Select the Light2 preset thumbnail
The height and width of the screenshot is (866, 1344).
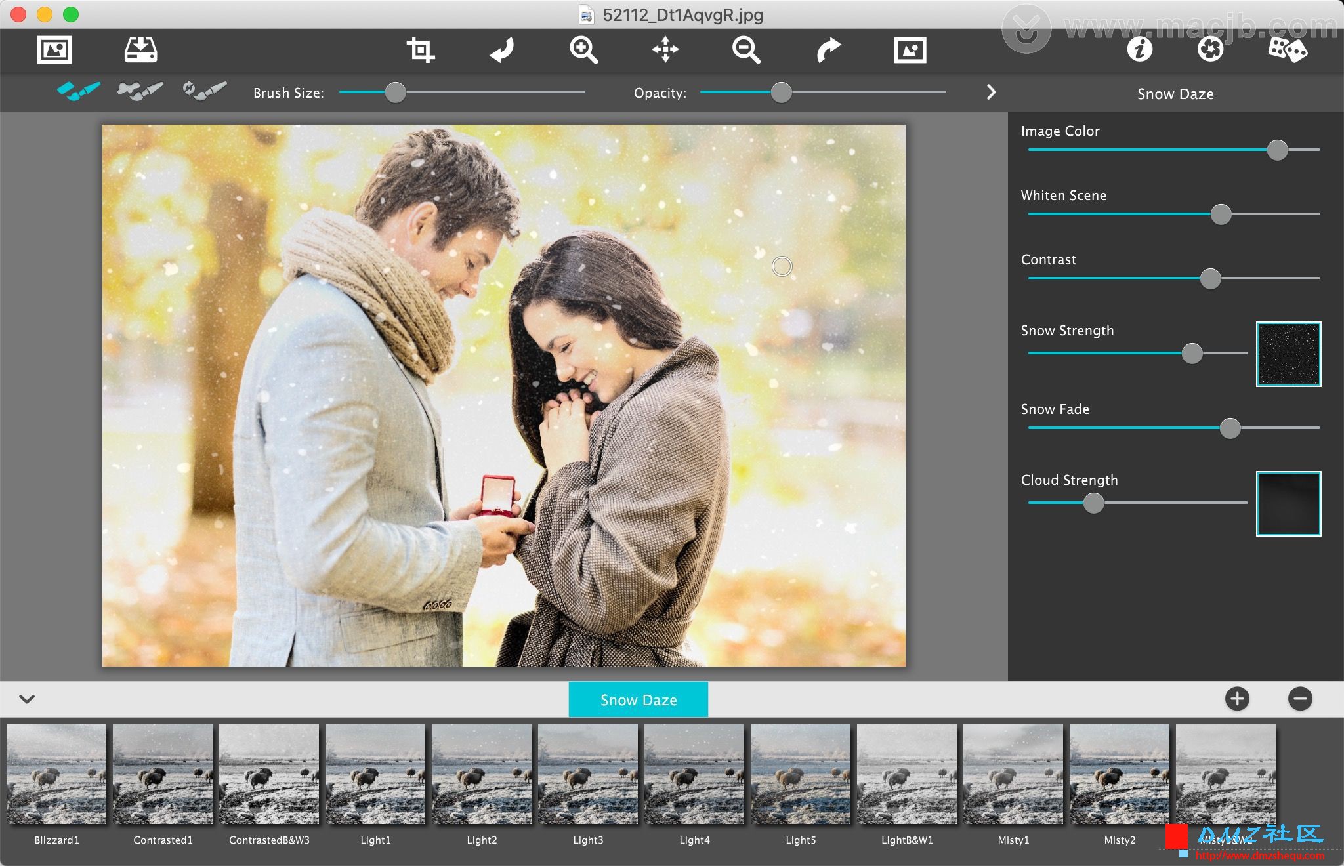[x=482, y=774]
